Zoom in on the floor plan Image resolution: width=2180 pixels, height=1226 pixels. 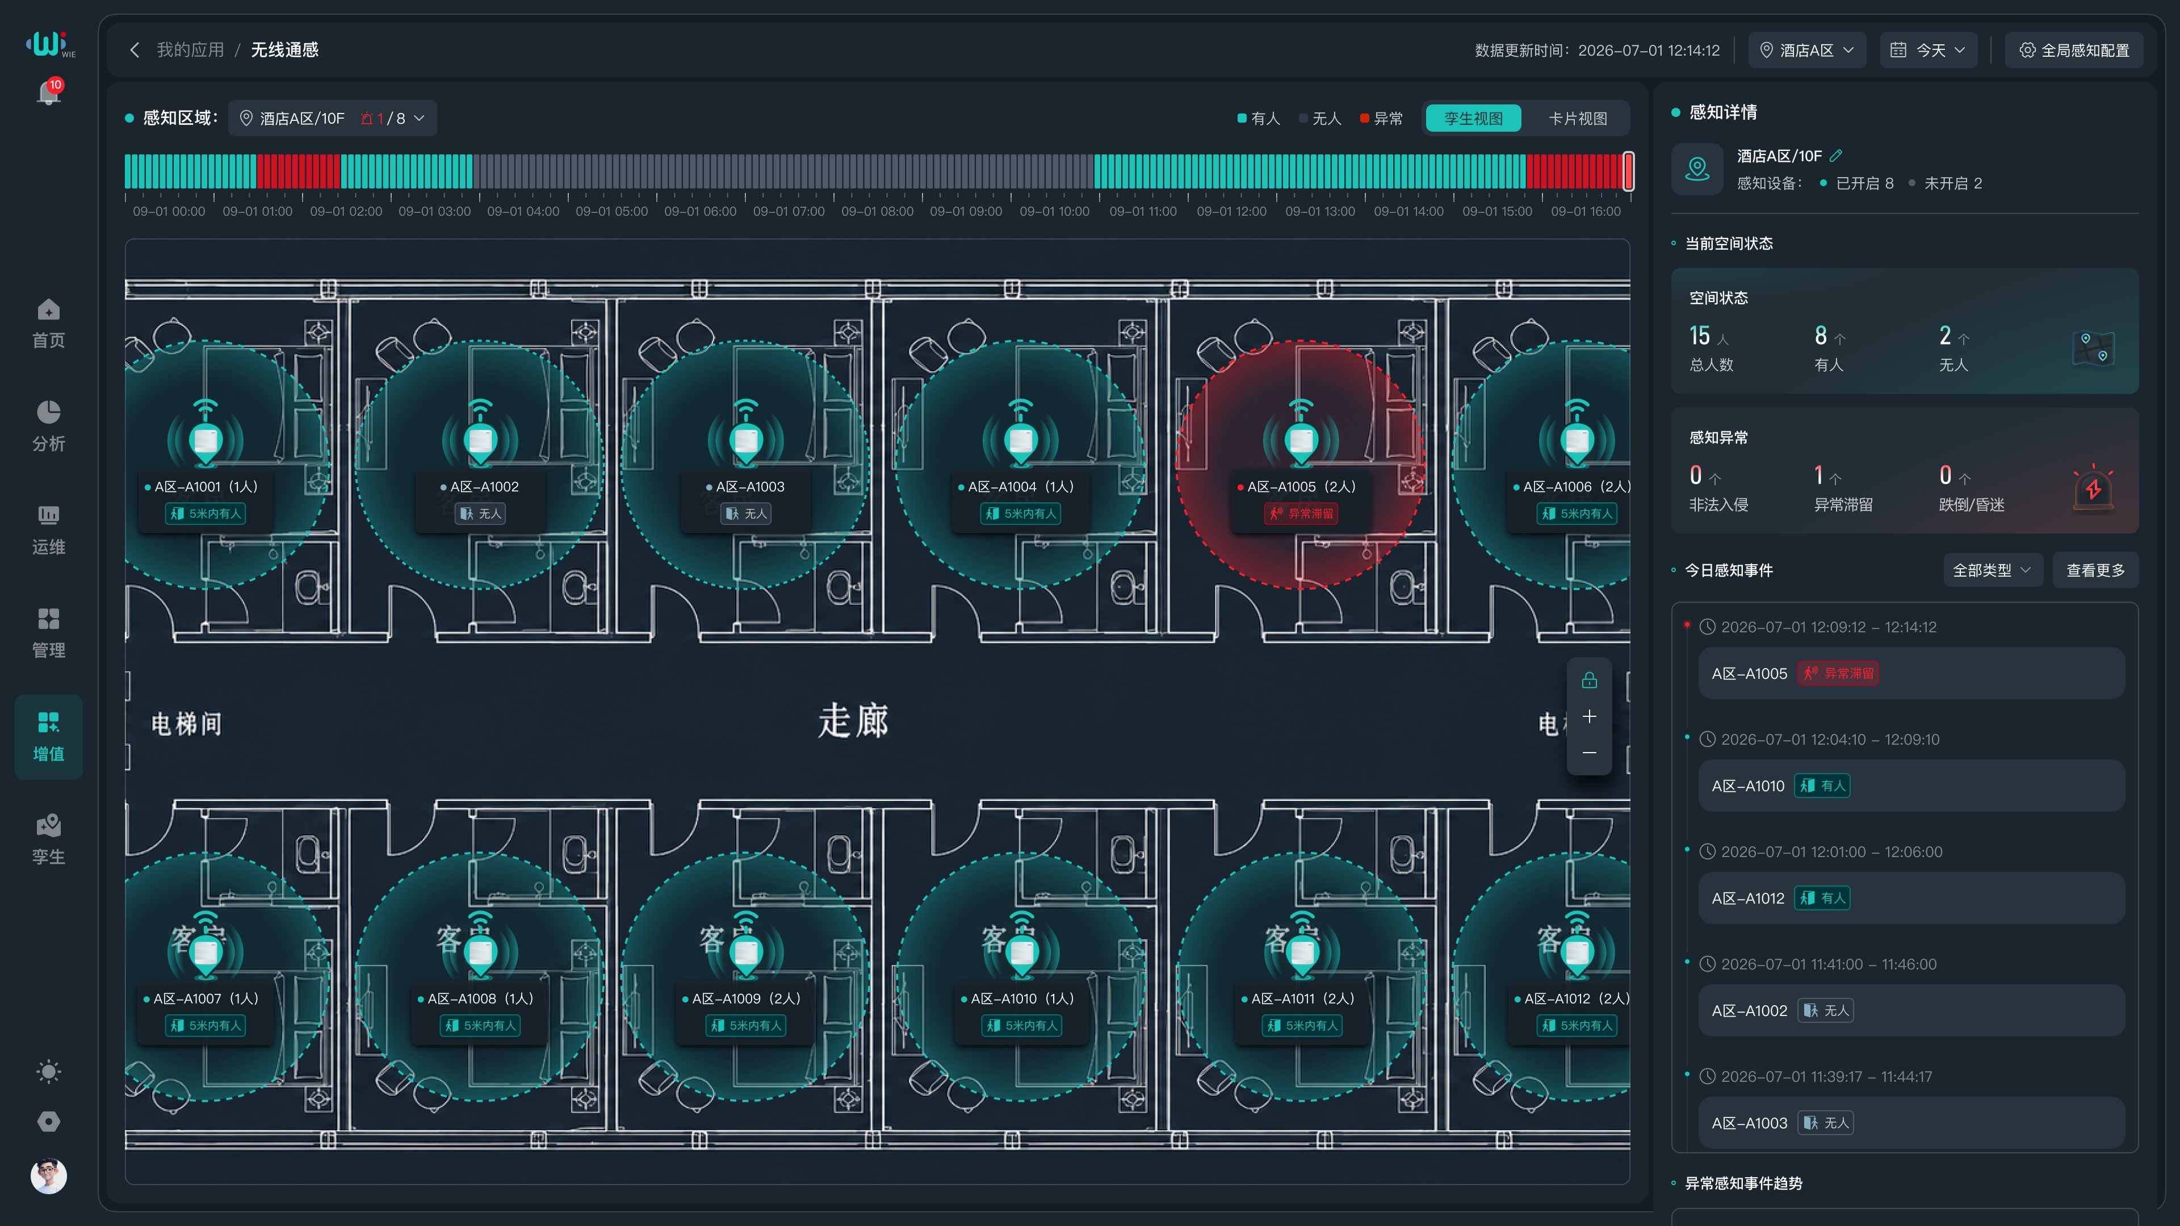pos(1590,717)
